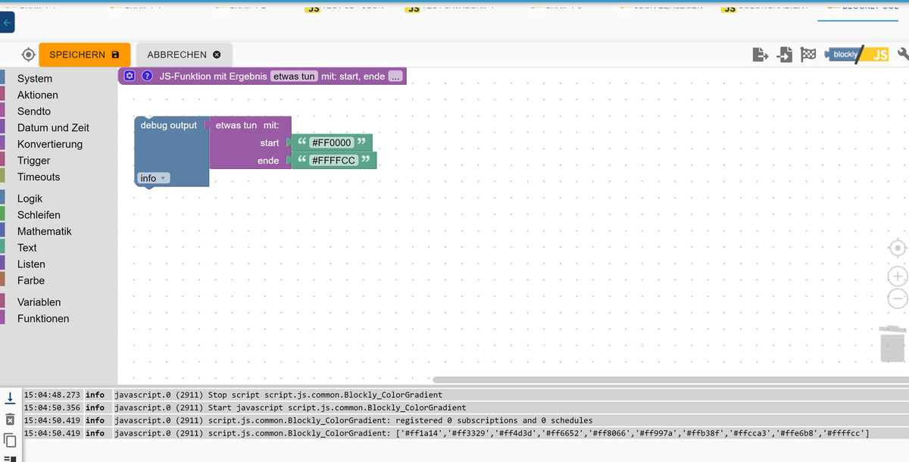Clear the log with the delete icon
The width and height of the screenshot is (909, 462).
[x=10, y=420]
